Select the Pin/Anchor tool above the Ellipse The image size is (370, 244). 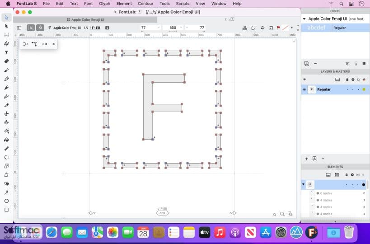tap(6, 192)
